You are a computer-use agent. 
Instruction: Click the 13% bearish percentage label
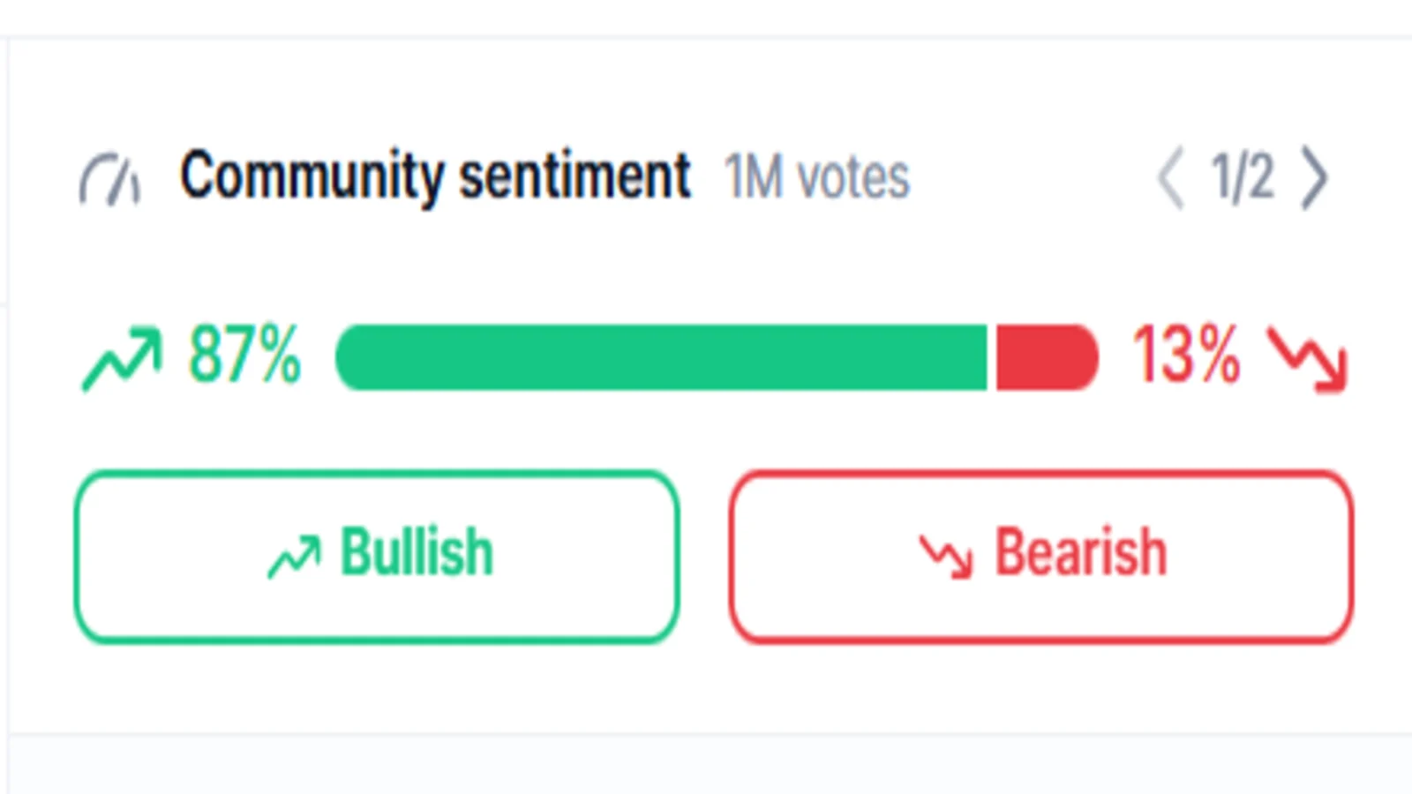click(1187, 355)
